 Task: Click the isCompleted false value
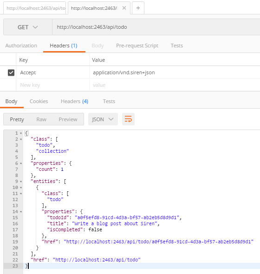click(95, 229)
